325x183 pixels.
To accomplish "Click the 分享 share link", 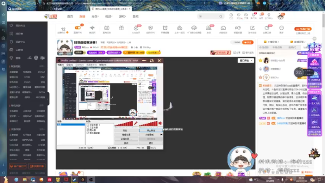I will (x=237, y=53).
